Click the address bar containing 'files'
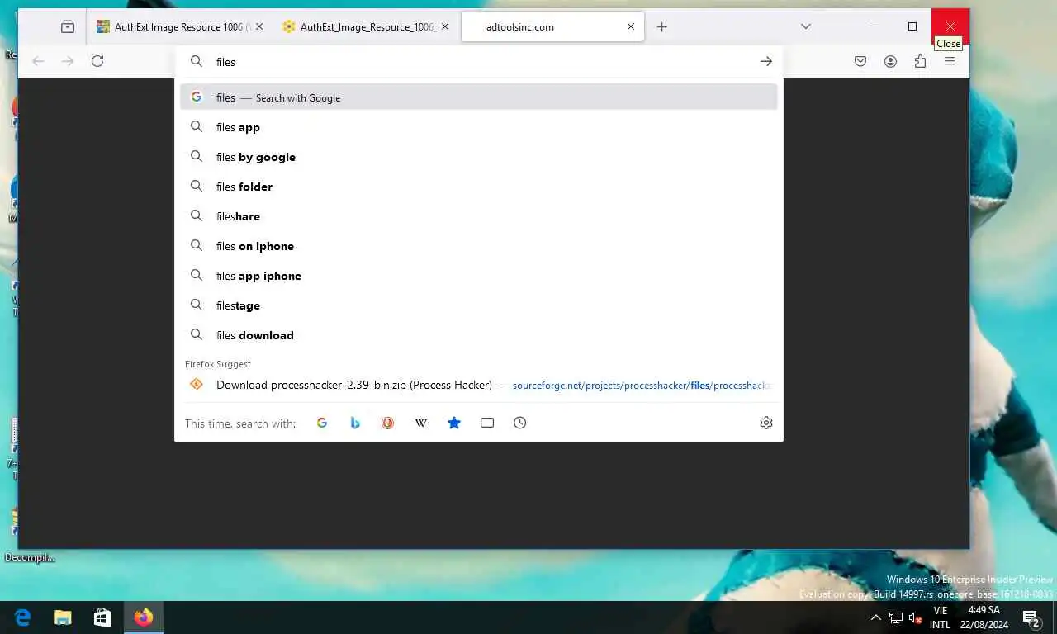 click(x=479, y=61)
